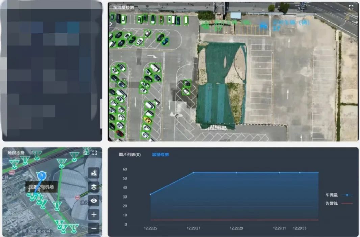Click the chart data point at 12:29:25

pos(150,194)
